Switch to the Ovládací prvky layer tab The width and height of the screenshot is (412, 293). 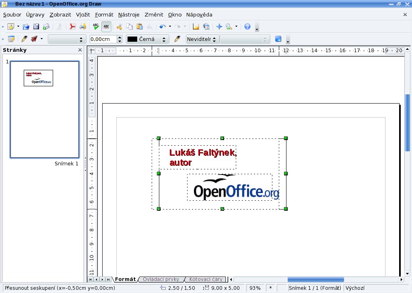point(161,279)
